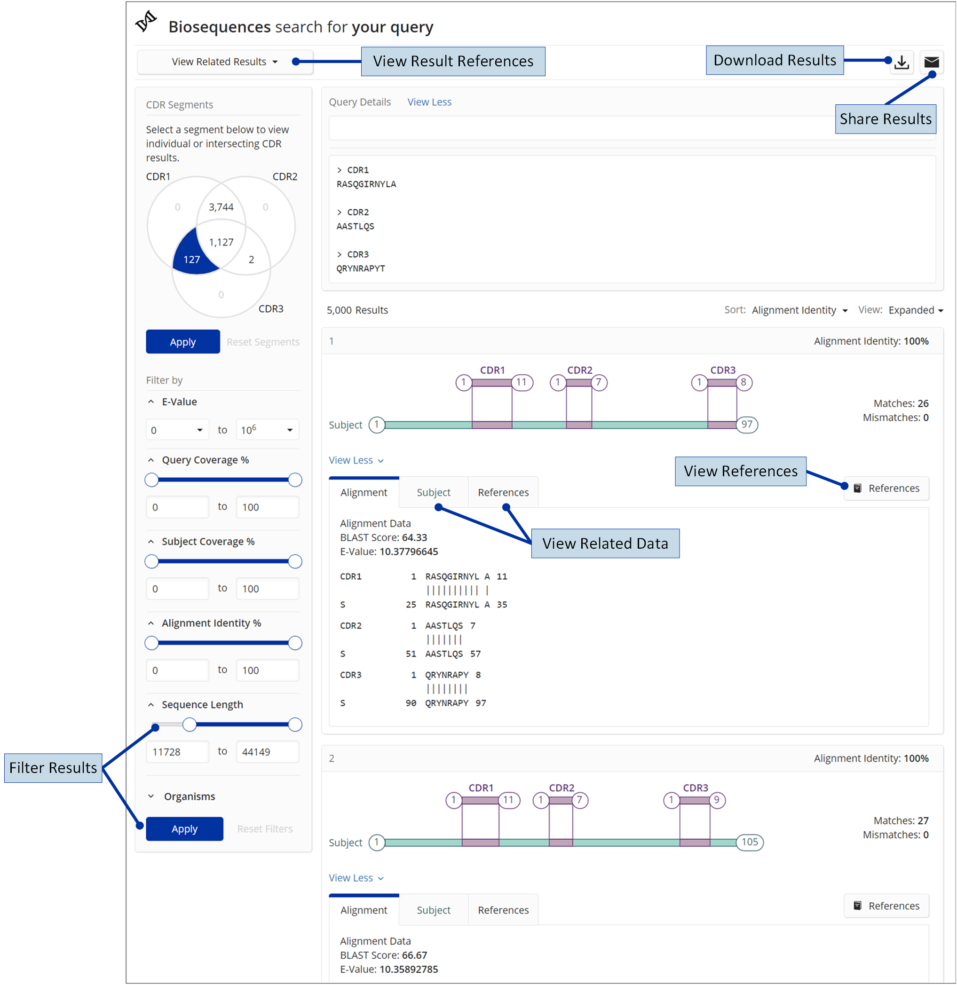Click the 5,000 Results count text
Viewport: 957px width, 985px height.
[x=357, y=310]
